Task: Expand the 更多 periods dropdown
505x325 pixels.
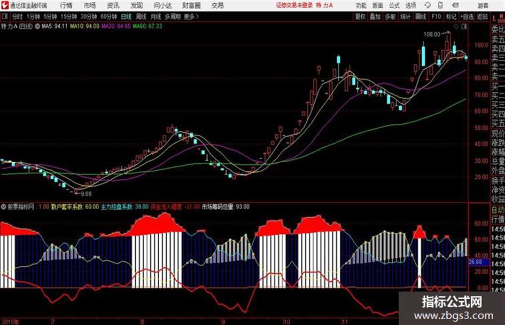Action: pos(191,17)
